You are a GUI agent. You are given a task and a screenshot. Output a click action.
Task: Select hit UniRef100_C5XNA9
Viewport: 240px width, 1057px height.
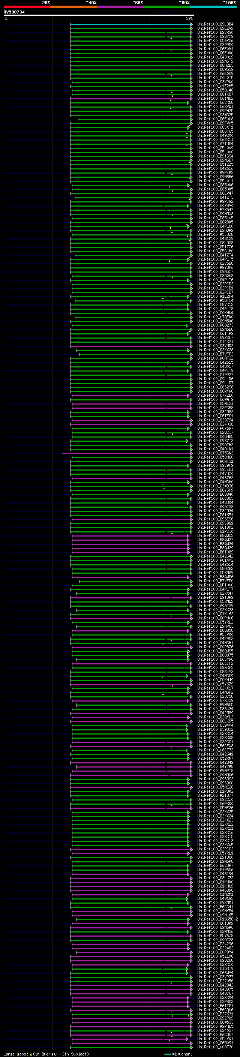point(215,573)
